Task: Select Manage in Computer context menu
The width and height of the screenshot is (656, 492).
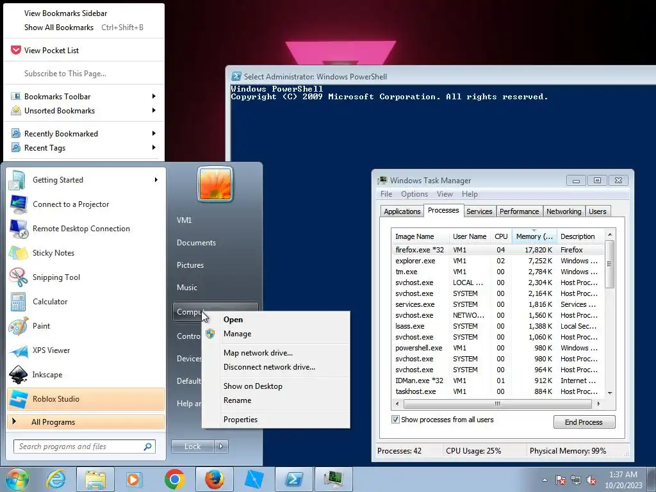Action: [x=276, y=333]
